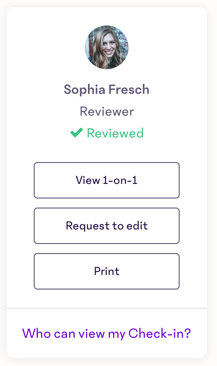Screen dimensions: 217x366
Task: Click the Reviewer role label
Action: 107,112
